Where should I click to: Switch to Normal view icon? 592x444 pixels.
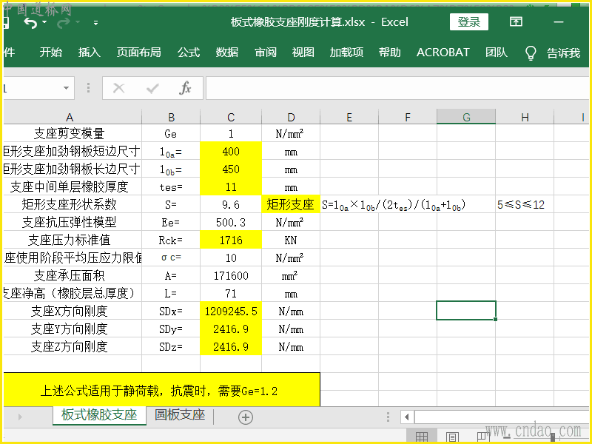(x=421, y=437)
